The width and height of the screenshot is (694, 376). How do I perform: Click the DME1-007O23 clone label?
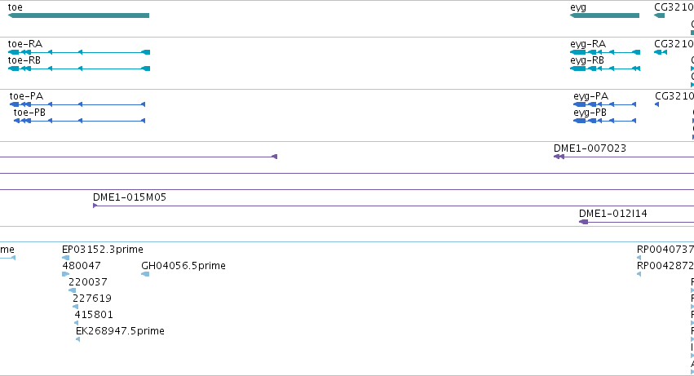(x=590, y=148)
